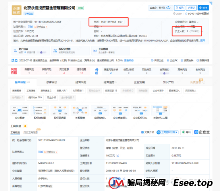
Task: Click the green 存续 status tag
Action: (80, 8)
